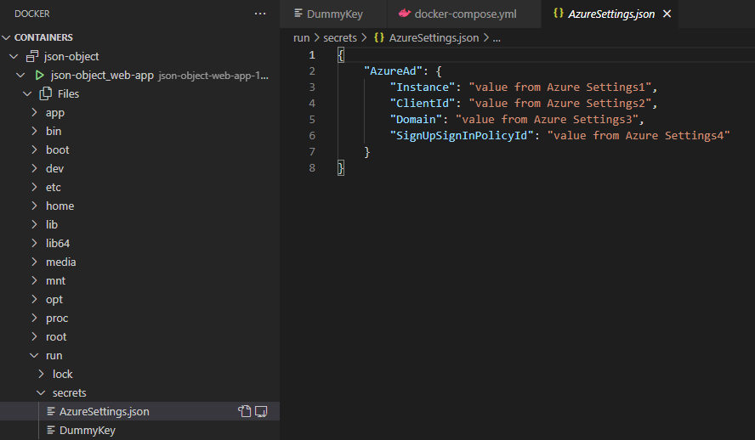Click the DummyKey file icon in the tree
This screenshot has width=755, height=440.
[50, 431]
